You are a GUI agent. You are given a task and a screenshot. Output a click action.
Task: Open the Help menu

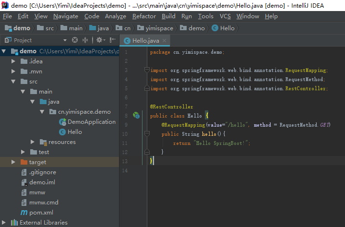coord(271,16)
